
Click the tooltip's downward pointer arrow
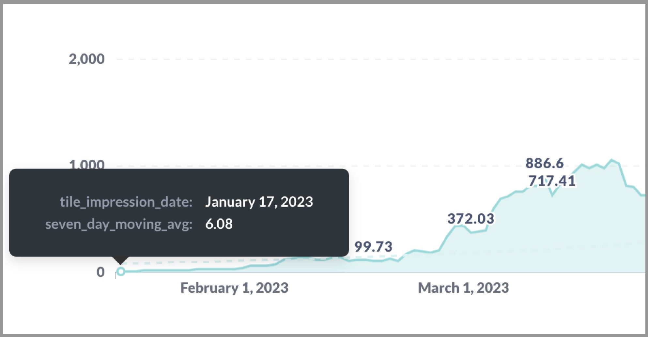pos(120,260)
